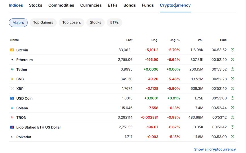Click the clock icon in Polkadot row

tap(232, 137)
